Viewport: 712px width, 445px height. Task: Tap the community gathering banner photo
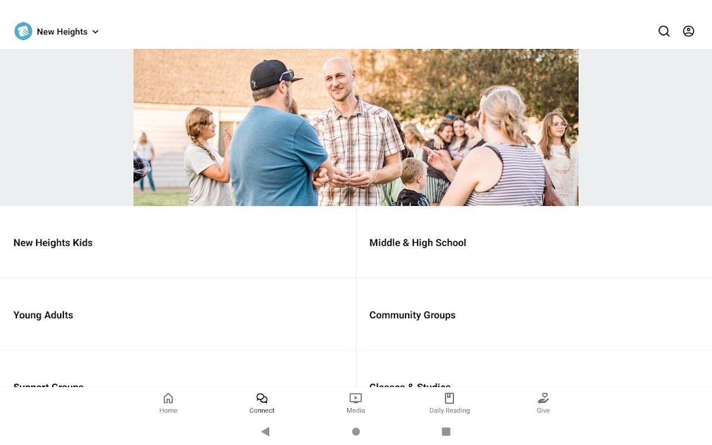[x=356, y=127]
